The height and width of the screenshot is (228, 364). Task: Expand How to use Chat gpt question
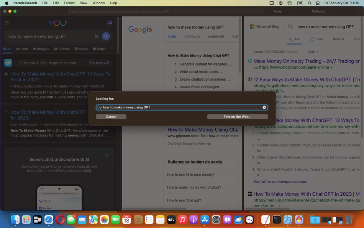pos(202,200)
